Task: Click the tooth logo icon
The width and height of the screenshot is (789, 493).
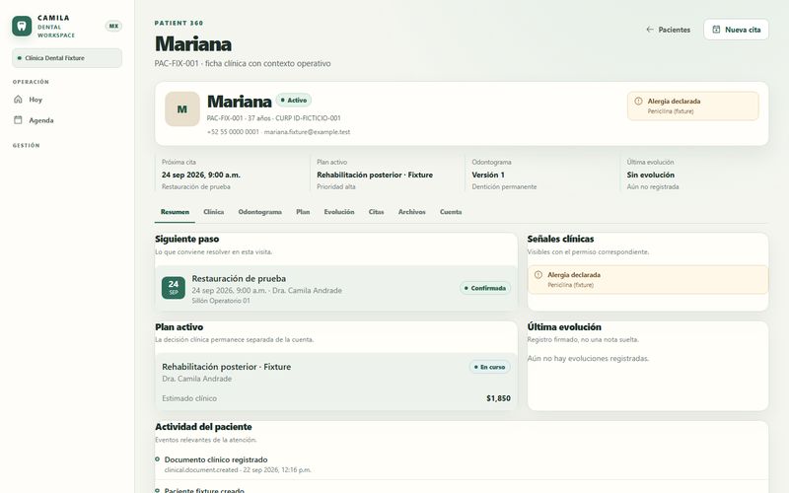Action: pos(22,26)
